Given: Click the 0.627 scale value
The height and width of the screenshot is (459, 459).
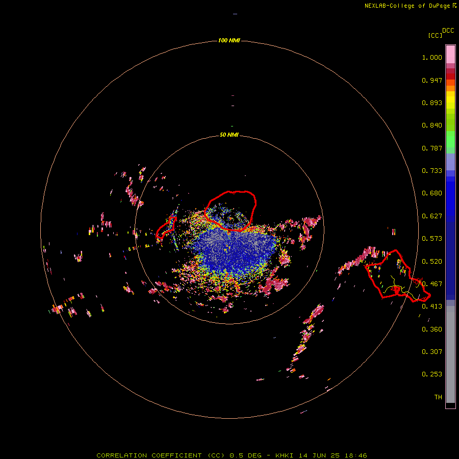Looking at the screenshot, I should pyautogui.click(x=432, y=216).
